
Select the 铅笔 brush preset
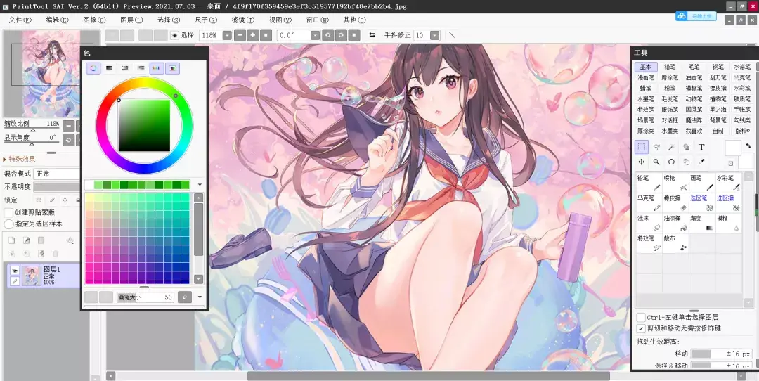click(649, 183)
